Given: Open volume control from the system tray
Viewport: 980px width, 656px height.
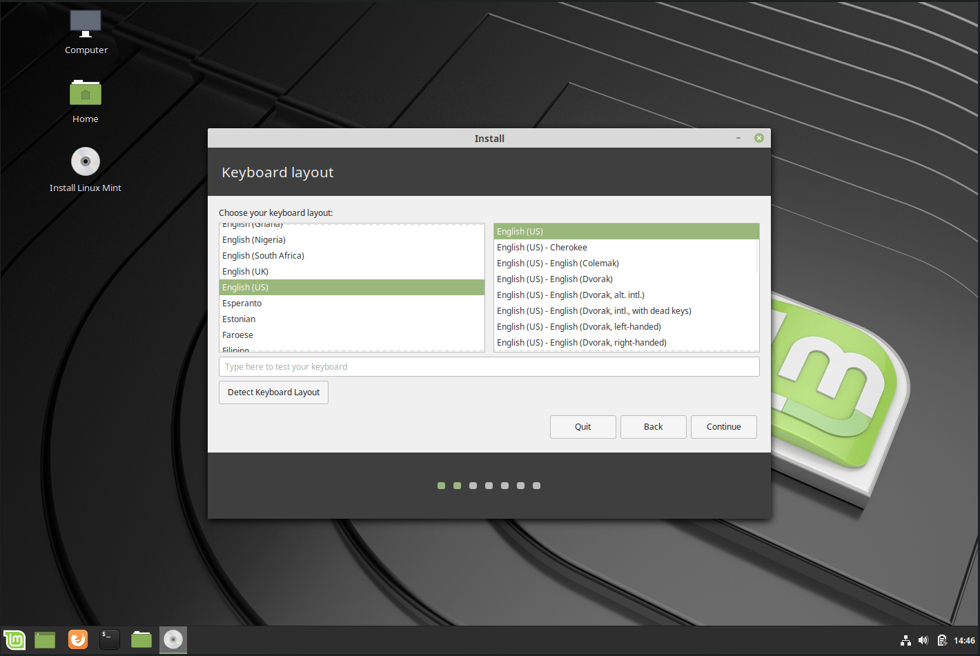Looking at the screenshot, I should 923,640.
